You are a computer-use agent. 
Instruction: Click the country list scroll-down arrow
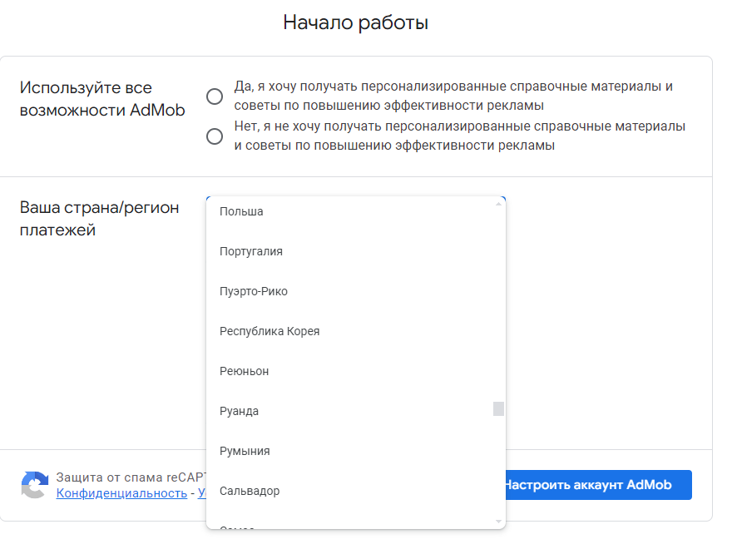(499, 522)
